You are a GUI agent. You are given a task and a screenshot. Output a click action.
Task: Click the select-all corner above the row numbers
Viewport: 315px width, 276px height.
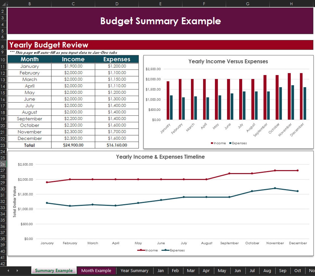point(3,4)
